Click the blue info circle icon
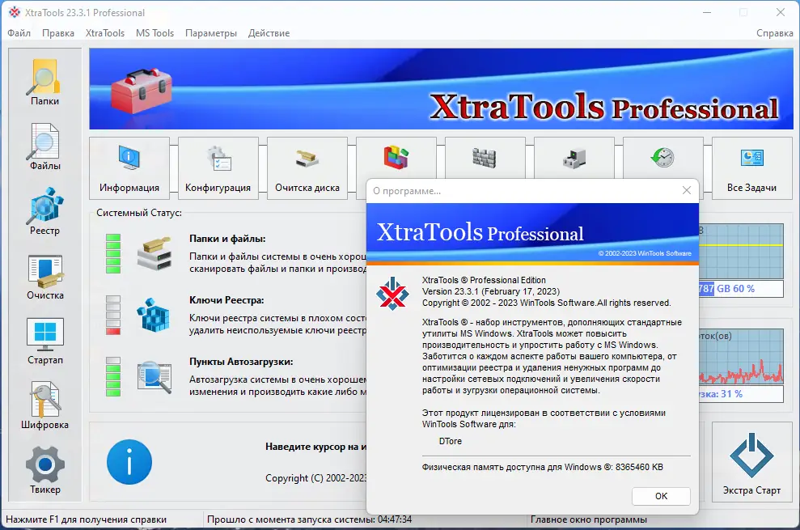The image size is (800, 530). (129, 461)
